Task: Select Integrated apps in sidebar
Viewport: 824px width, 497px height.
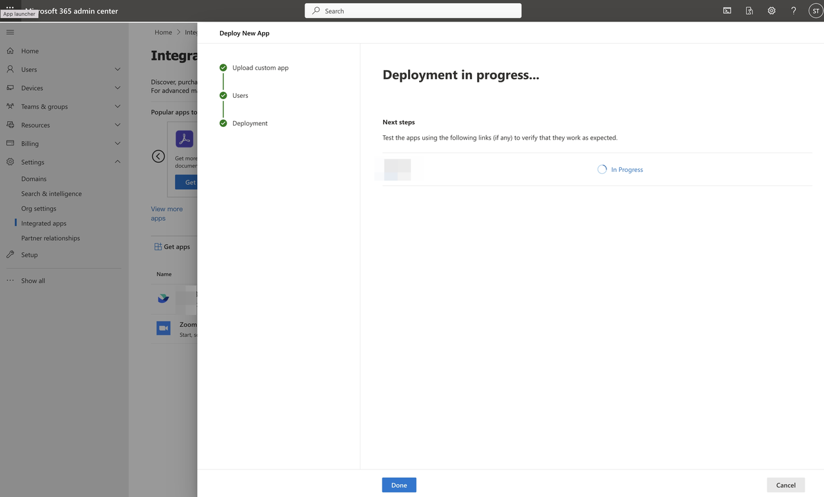Action: [x=44, y=223]
